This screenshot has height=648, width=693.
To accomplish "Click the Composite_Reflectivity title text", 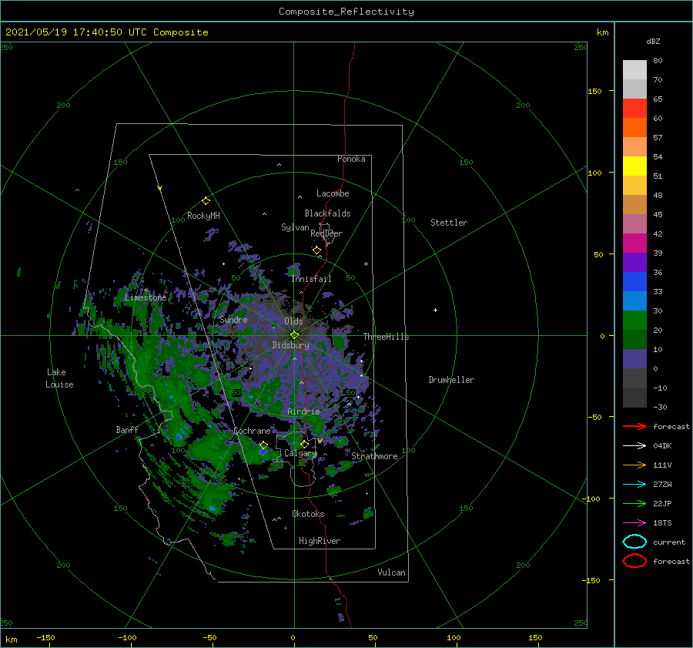I will [x=346, y=12].
